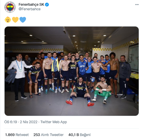Click the seated goalkeeper in green pants
The image size is (143, 140).
click(102, 90)
